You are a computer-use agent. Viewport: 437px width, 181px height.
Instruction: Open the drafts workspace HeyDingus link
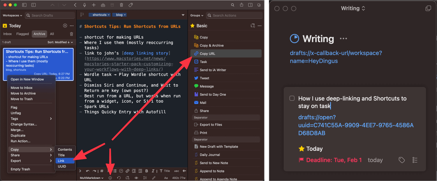click(x=336, y=57)
